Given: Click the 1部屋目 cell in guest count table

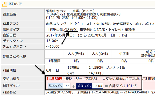Looking at the screenshot, I should coord(54,61).
